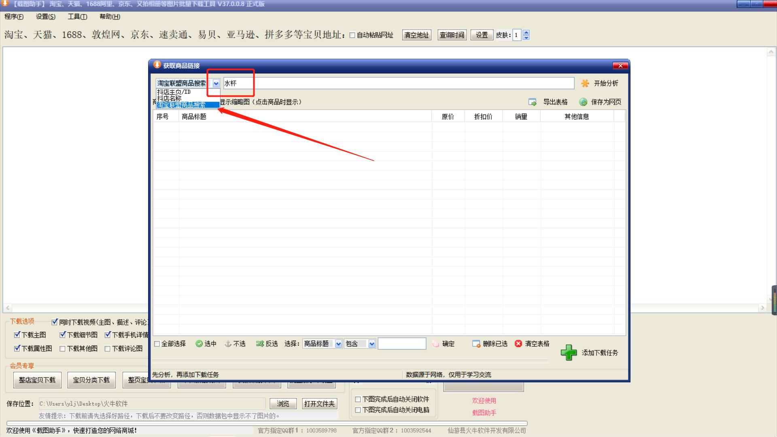Click the 删除已选 icon

476,344
